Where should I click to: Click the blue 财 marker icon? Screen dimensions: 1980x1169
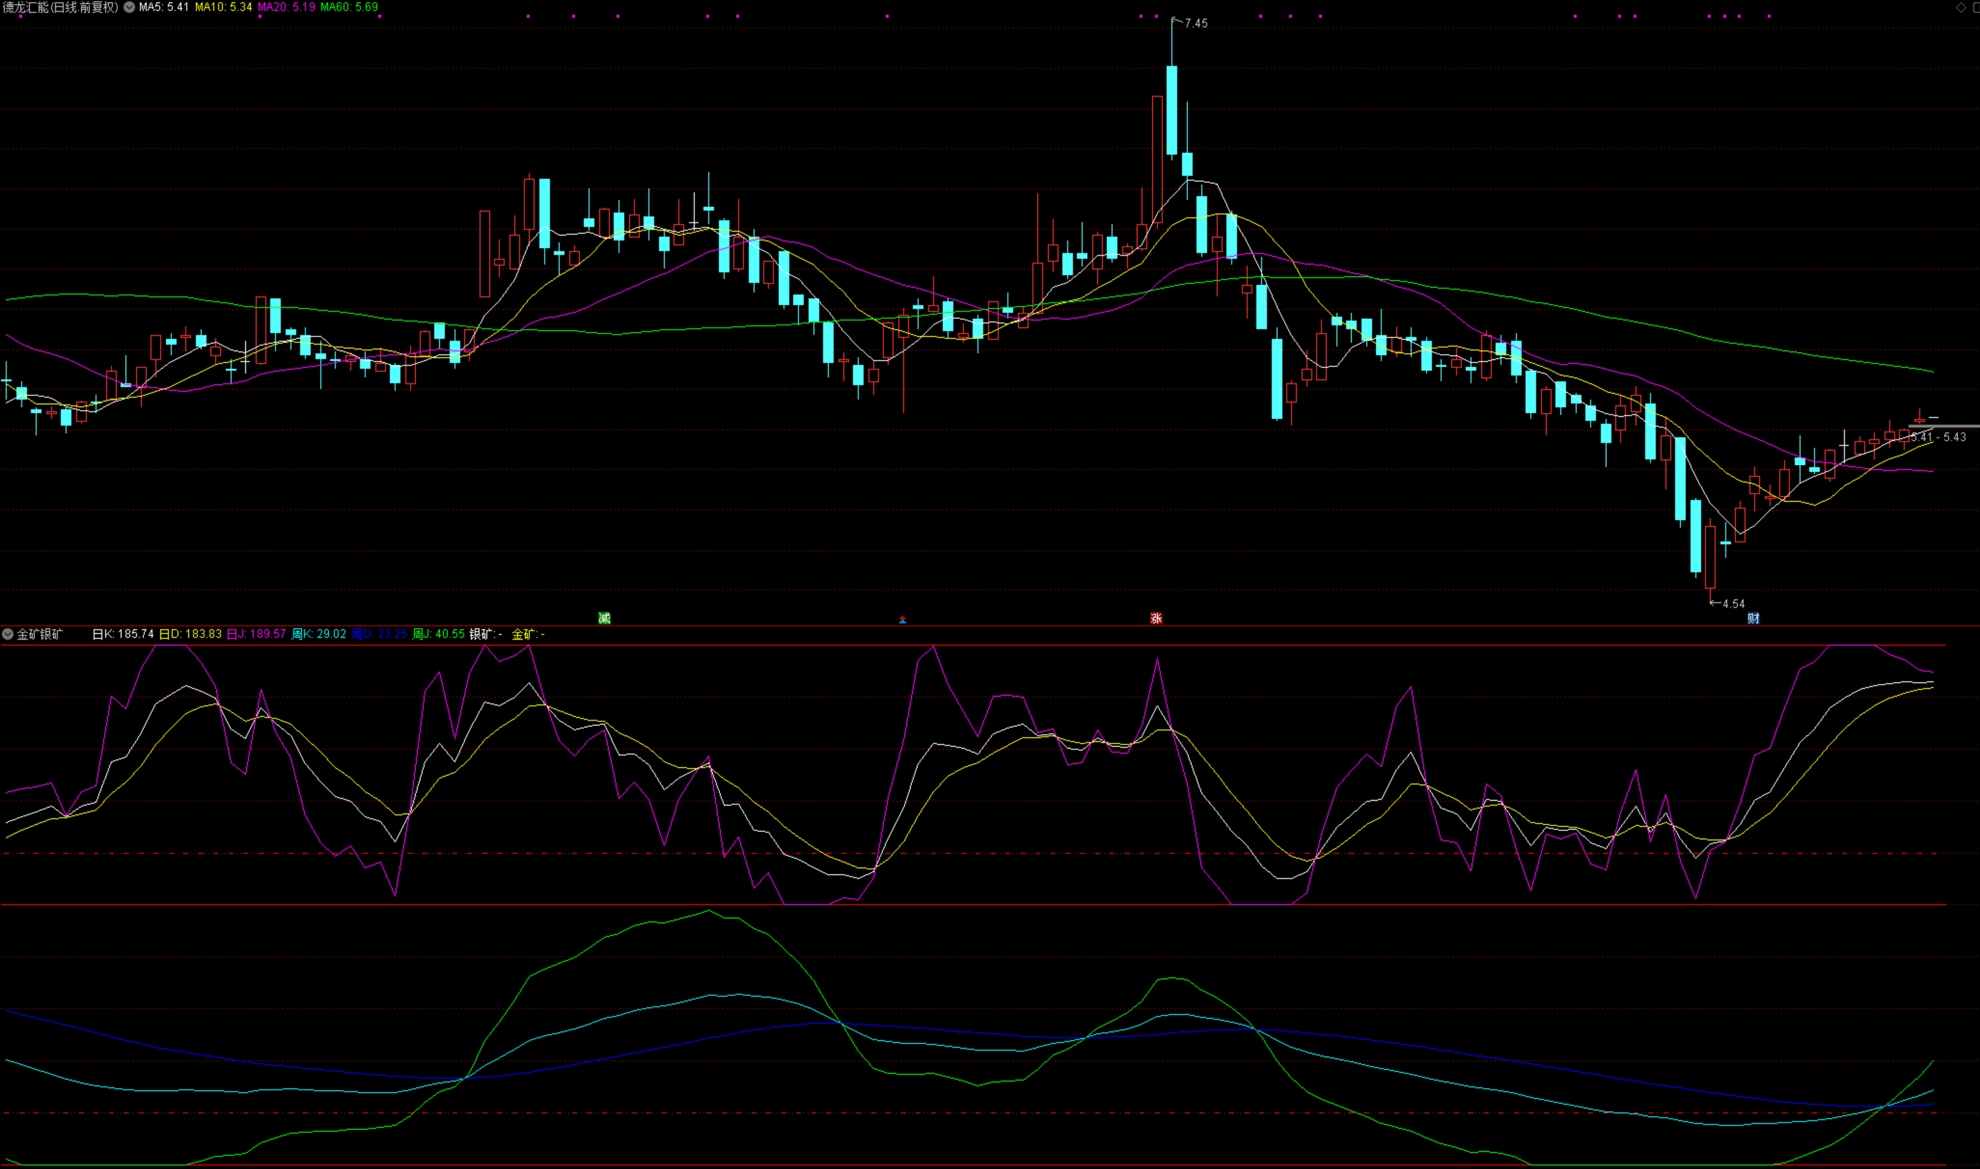click(1753, 619)
